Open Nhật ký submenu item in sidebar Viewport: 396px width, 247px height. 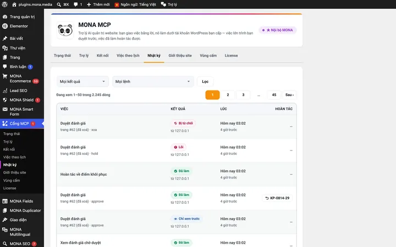(x=10, y=165)
